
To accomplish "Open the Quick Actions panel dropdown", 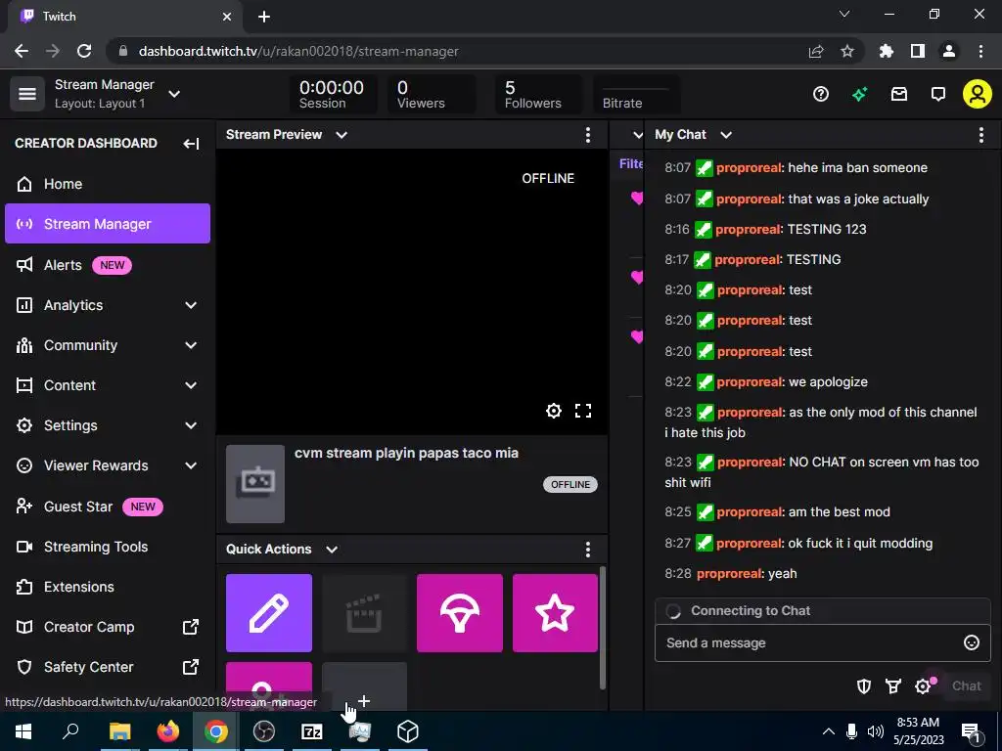I will 332,550.
